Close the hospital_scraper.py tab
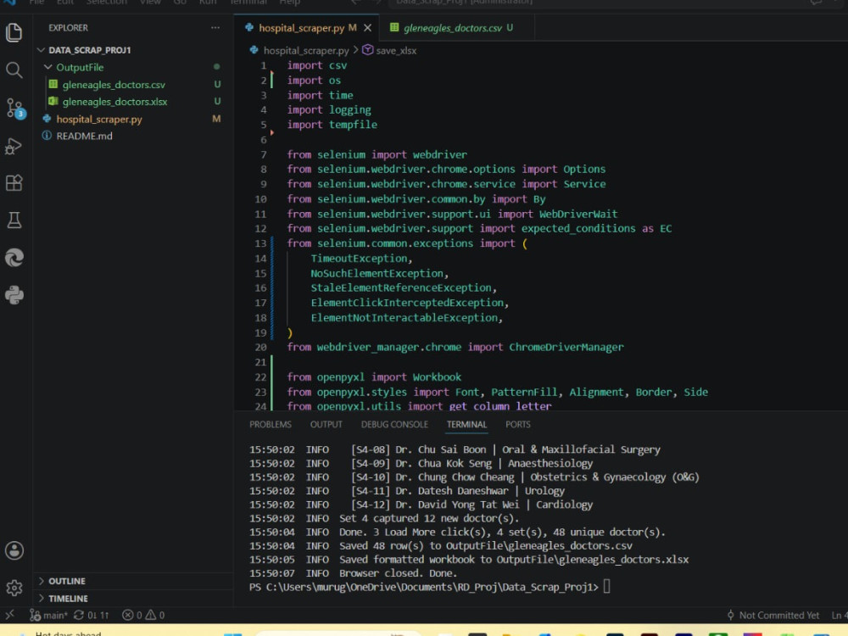This screenshot has height=636, width=848. click(x=368, y=28)
